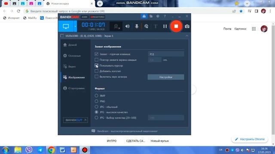Viewport: 275px width, 154px height.
Task: Click the Bandicam lock icon
Action: click(x=144, y=16)
